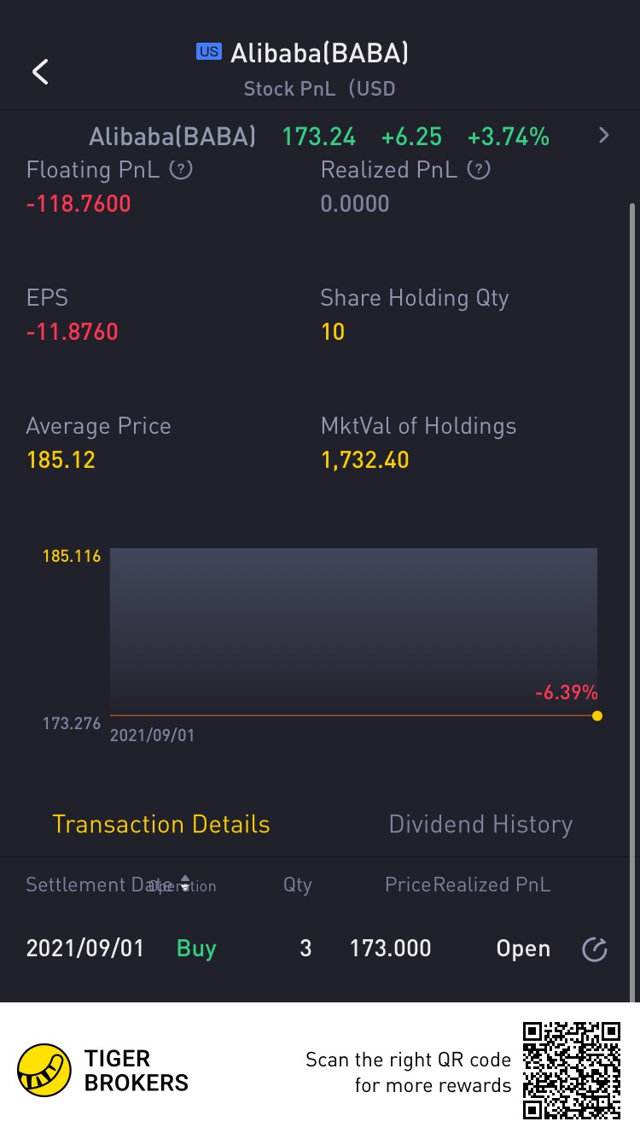Open the Dividend History tab
640x1139 pixels.
[x=480, y=824]
